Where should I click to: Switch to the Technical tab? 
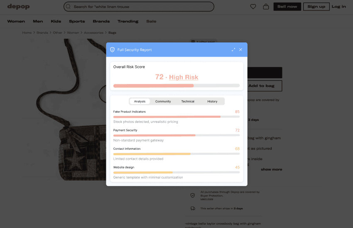click(188, 102)
